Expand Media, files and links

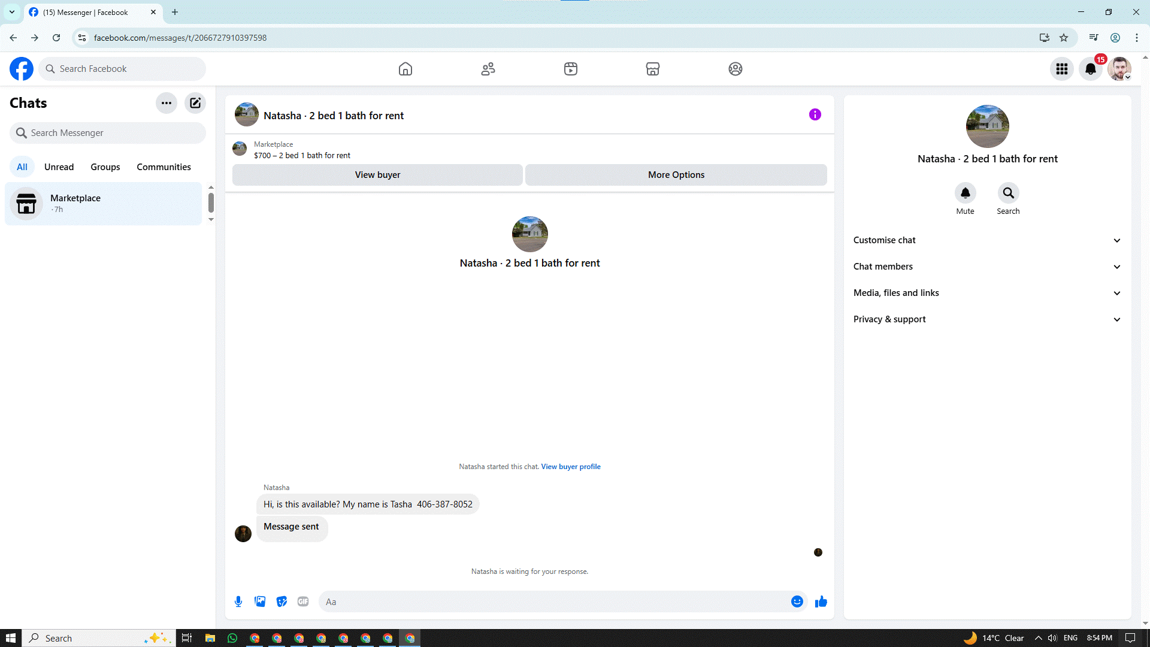click(x=987, y=293)
